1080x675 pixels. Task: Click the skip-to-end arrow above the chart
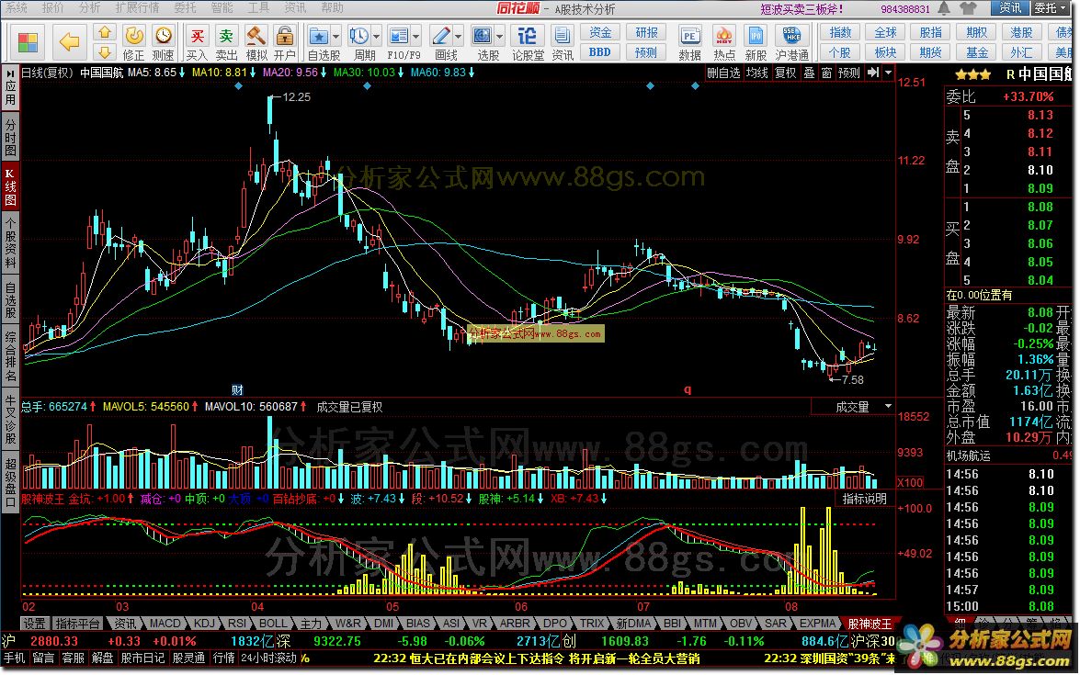(x=872, y=73)
